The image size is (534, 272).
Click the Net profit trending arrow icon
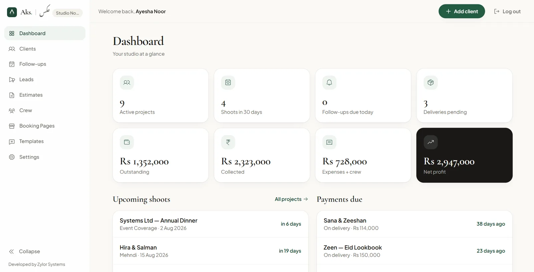point(431,142)
